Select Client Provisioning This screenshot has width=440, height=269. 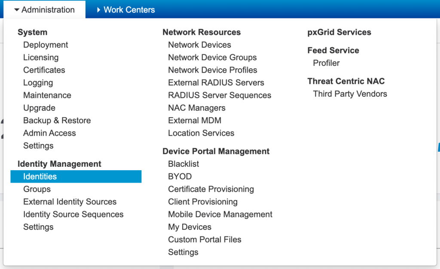203,202
